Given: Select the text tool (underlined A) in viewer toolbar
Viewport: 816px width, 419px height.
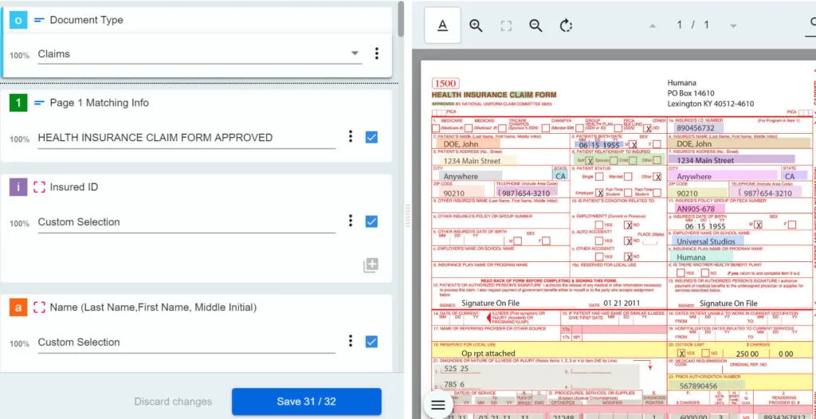Looking at the screenshot, I should point(442,25).
